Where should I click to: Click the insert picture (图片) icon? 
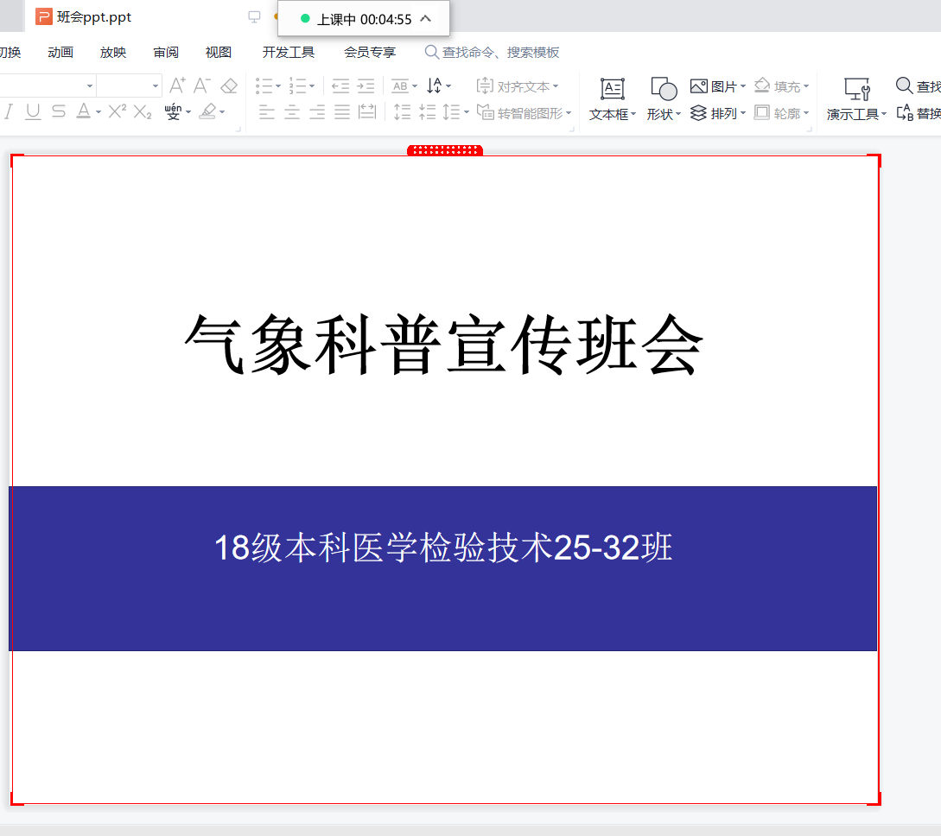coord(699,86)
